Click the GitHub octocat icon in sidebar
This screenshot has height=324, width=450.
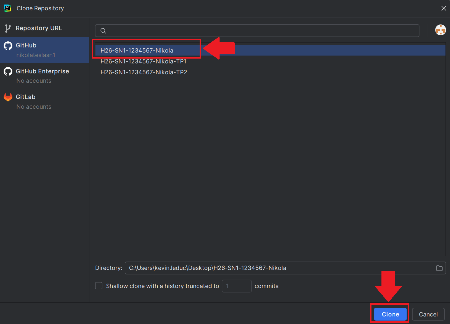click(8, 46)
